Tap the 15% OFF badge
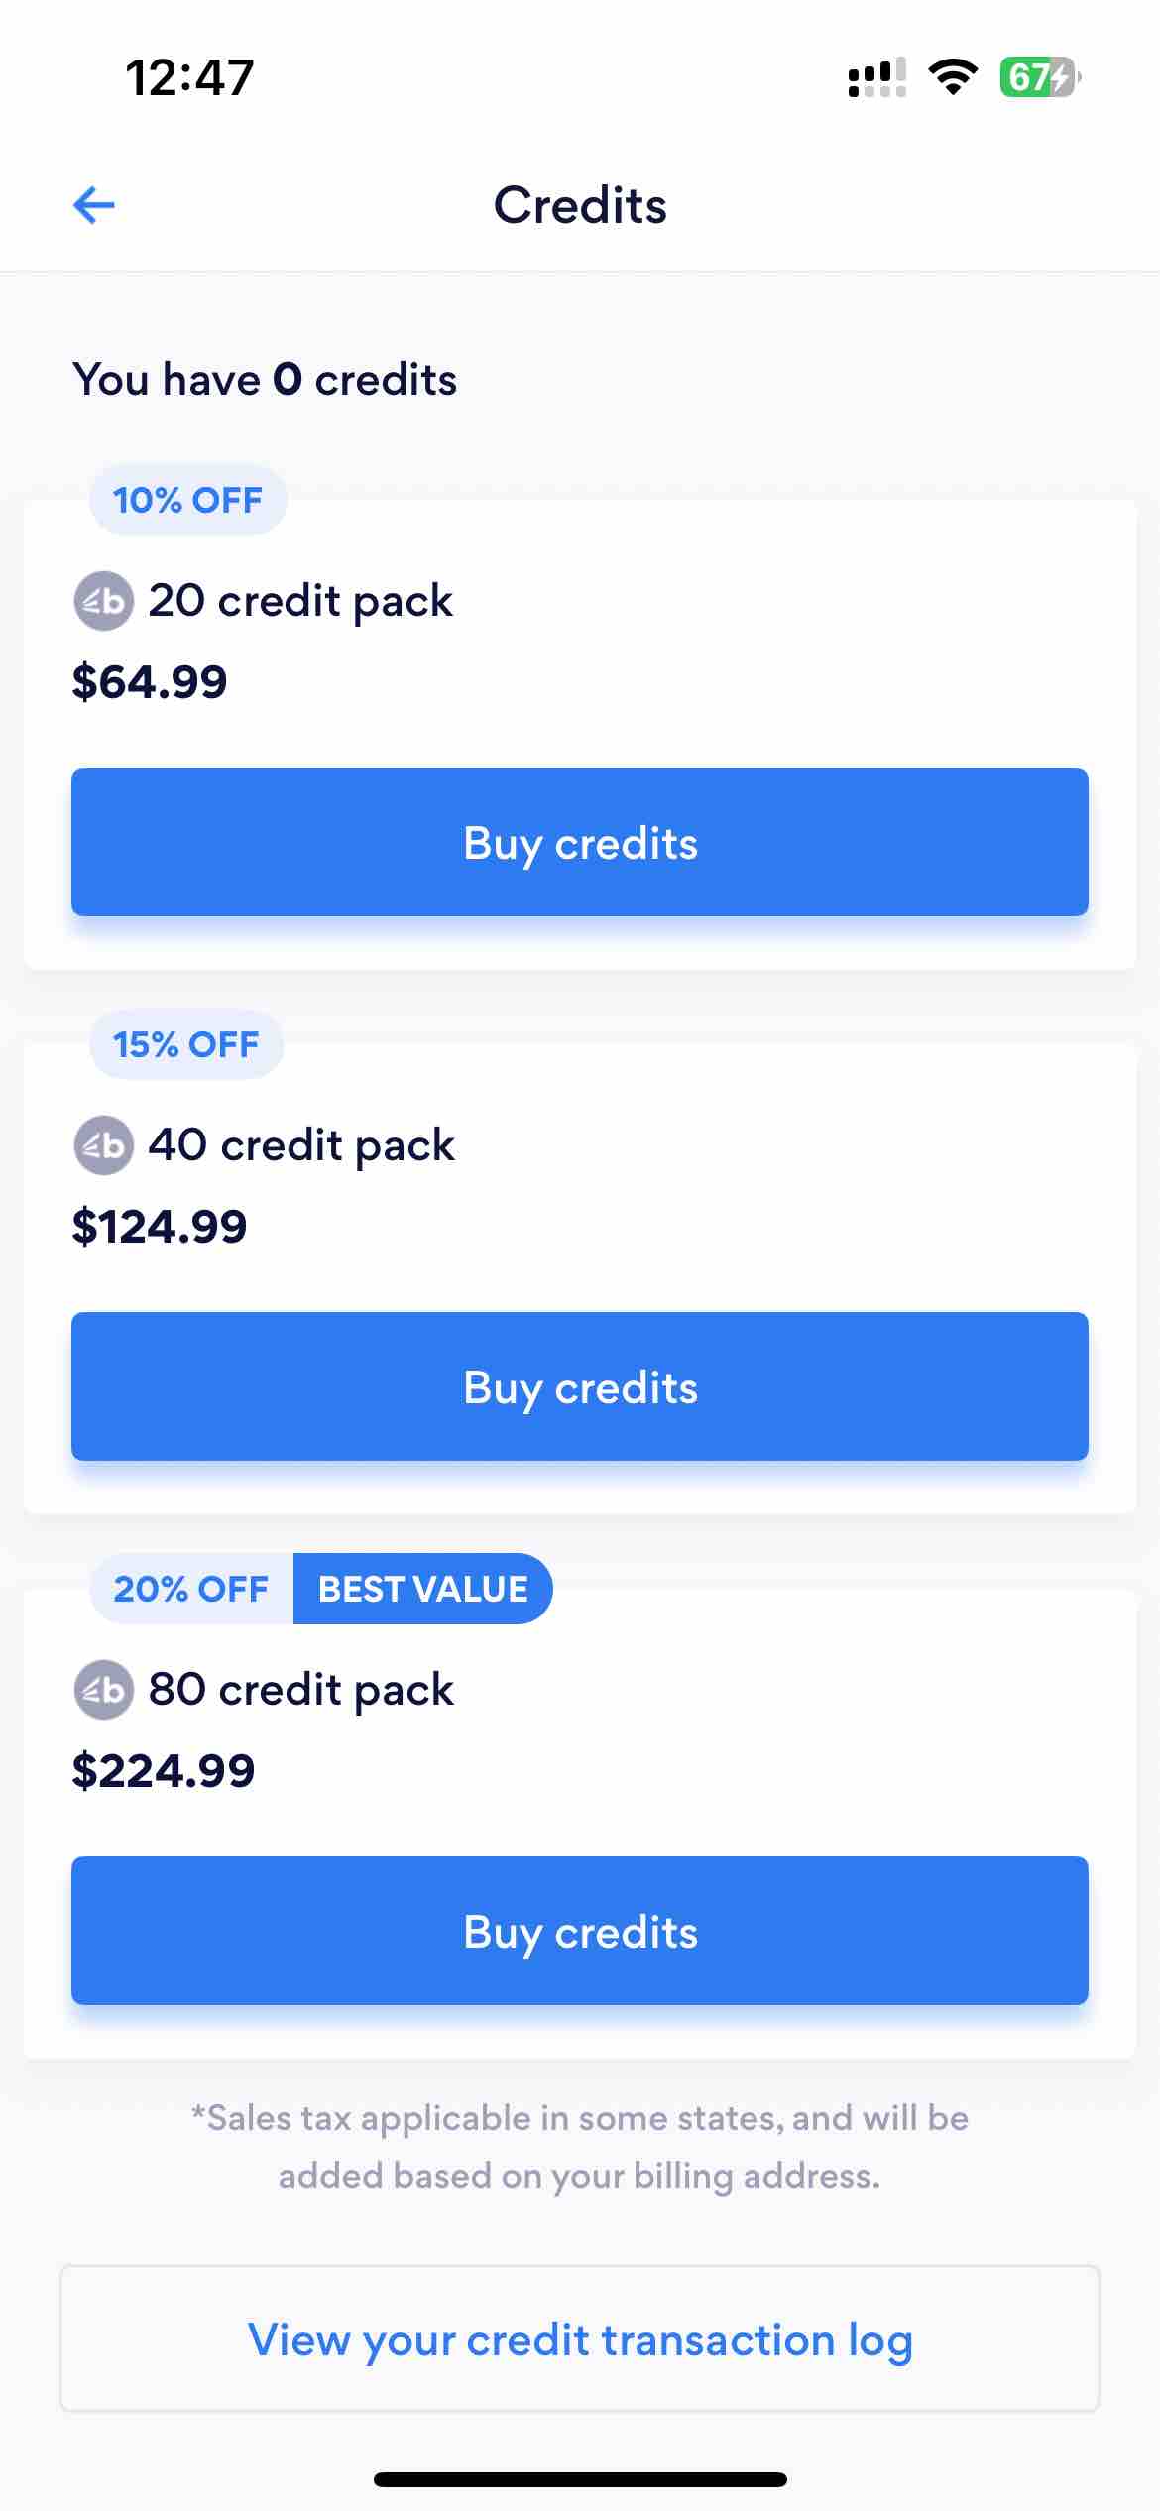The image size is (1160, 2511). [x=186, y=1044]
